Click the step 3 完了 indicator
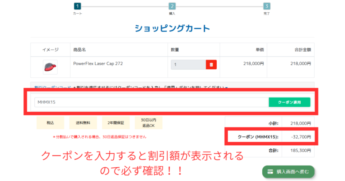 point(267,6)
